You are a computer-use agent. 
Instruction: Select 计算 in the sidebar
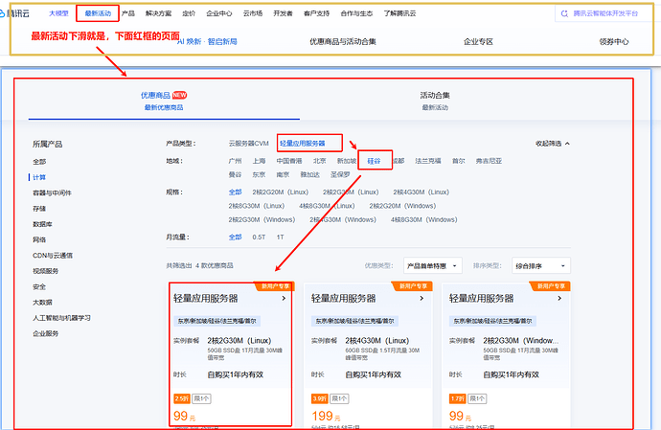tap(39, 177)
